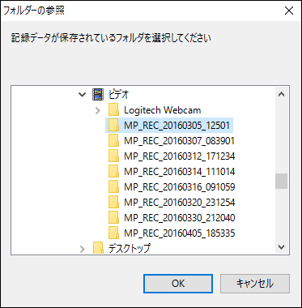The image size is (302, 308).
Task: Close the フォルダーの参照 dialog
Action: [289, 11]
